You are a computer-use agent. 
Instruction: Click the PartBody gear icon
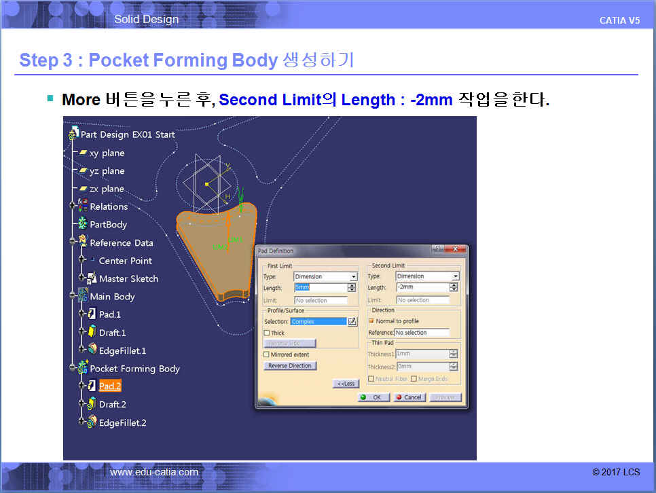tap(82, 224)
